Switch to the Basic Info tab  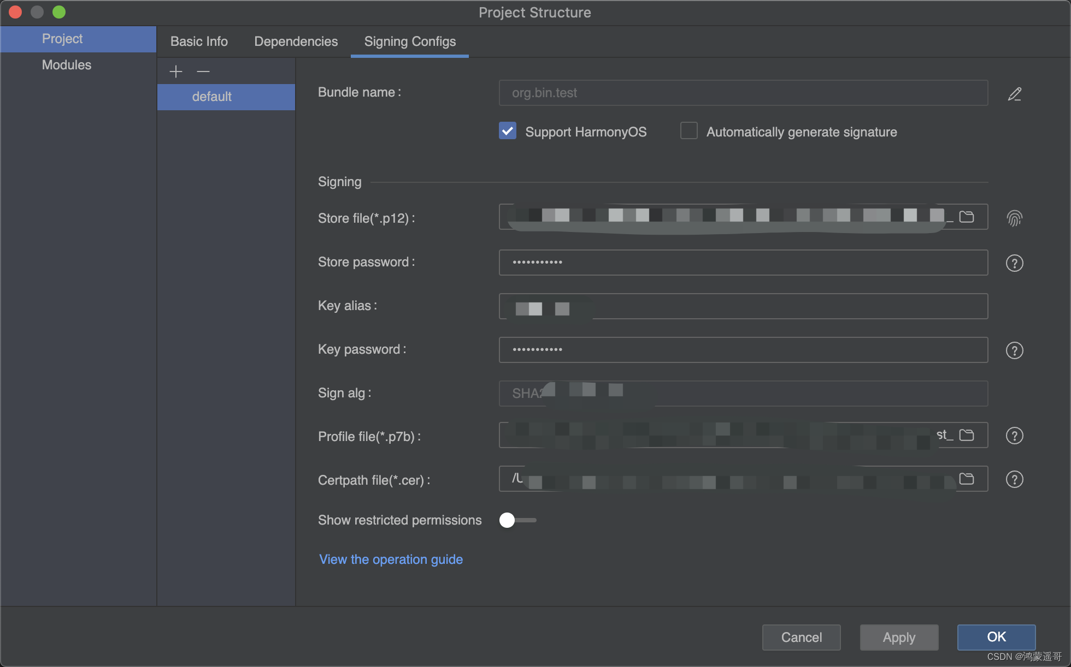(199, 41)
